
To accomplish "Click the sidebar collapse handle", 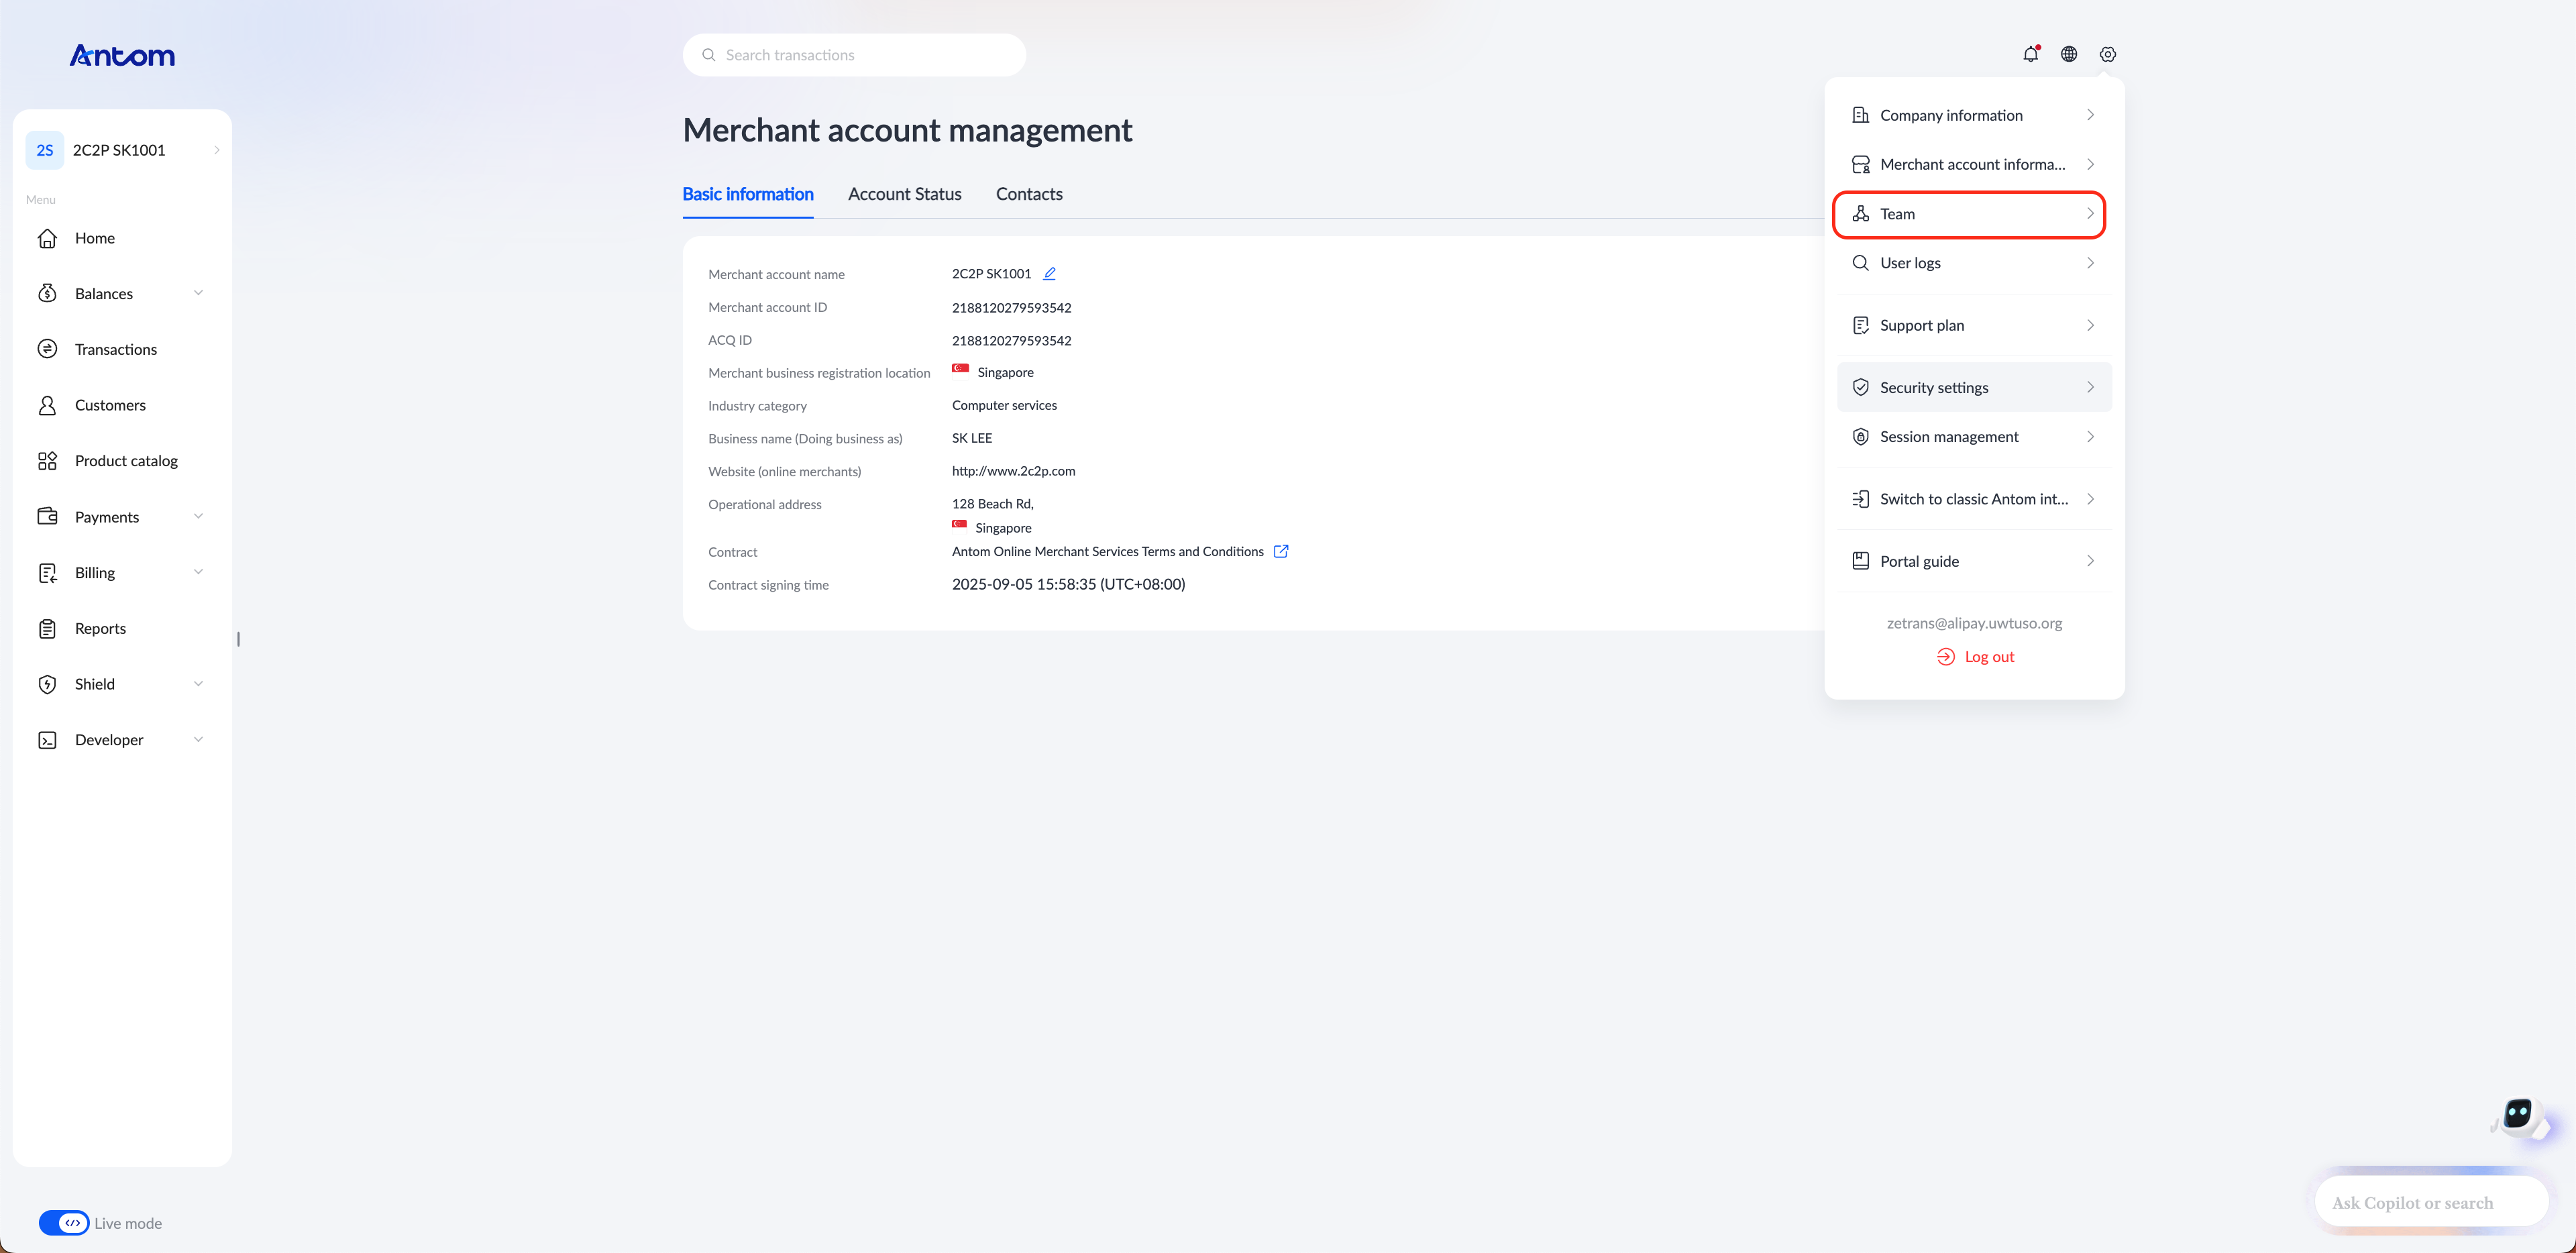I will click(x=238, y=639).
